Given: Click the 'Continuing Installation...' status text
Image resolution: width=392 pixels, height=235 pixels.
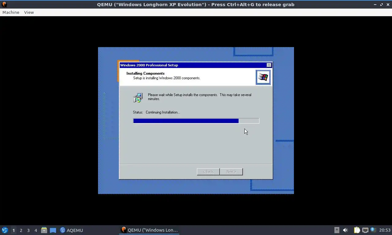Looking at the screenshot, I should [x=163, y=112].
